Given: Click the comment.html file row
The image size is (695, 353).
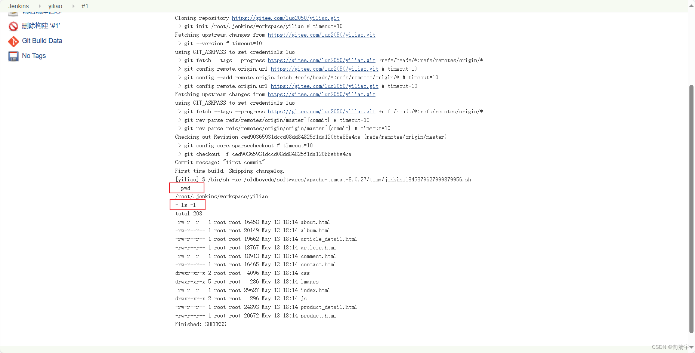Looking at the screenshot, I should point(256,256).
